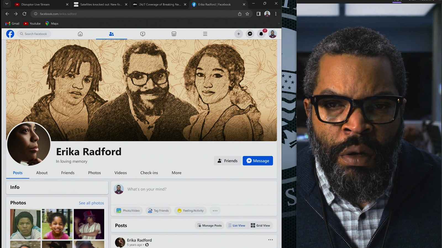Viewport: 442px width, 248px height.
Task: Open the Check-ins profile tab
Action: (x=149, y=173)
